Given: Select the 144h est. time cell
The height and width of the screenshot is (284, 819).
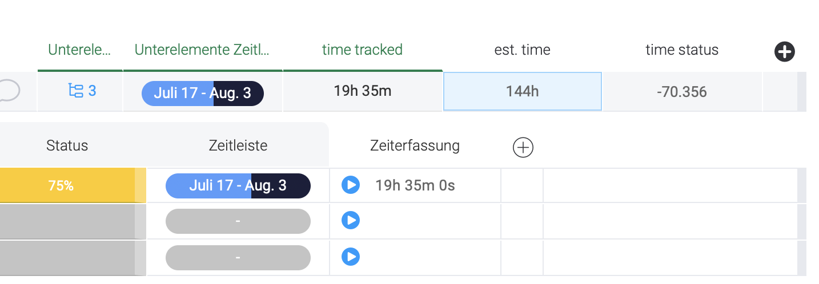Looking at the screenshot, I should pyautogui.click(x=522, y=91).
